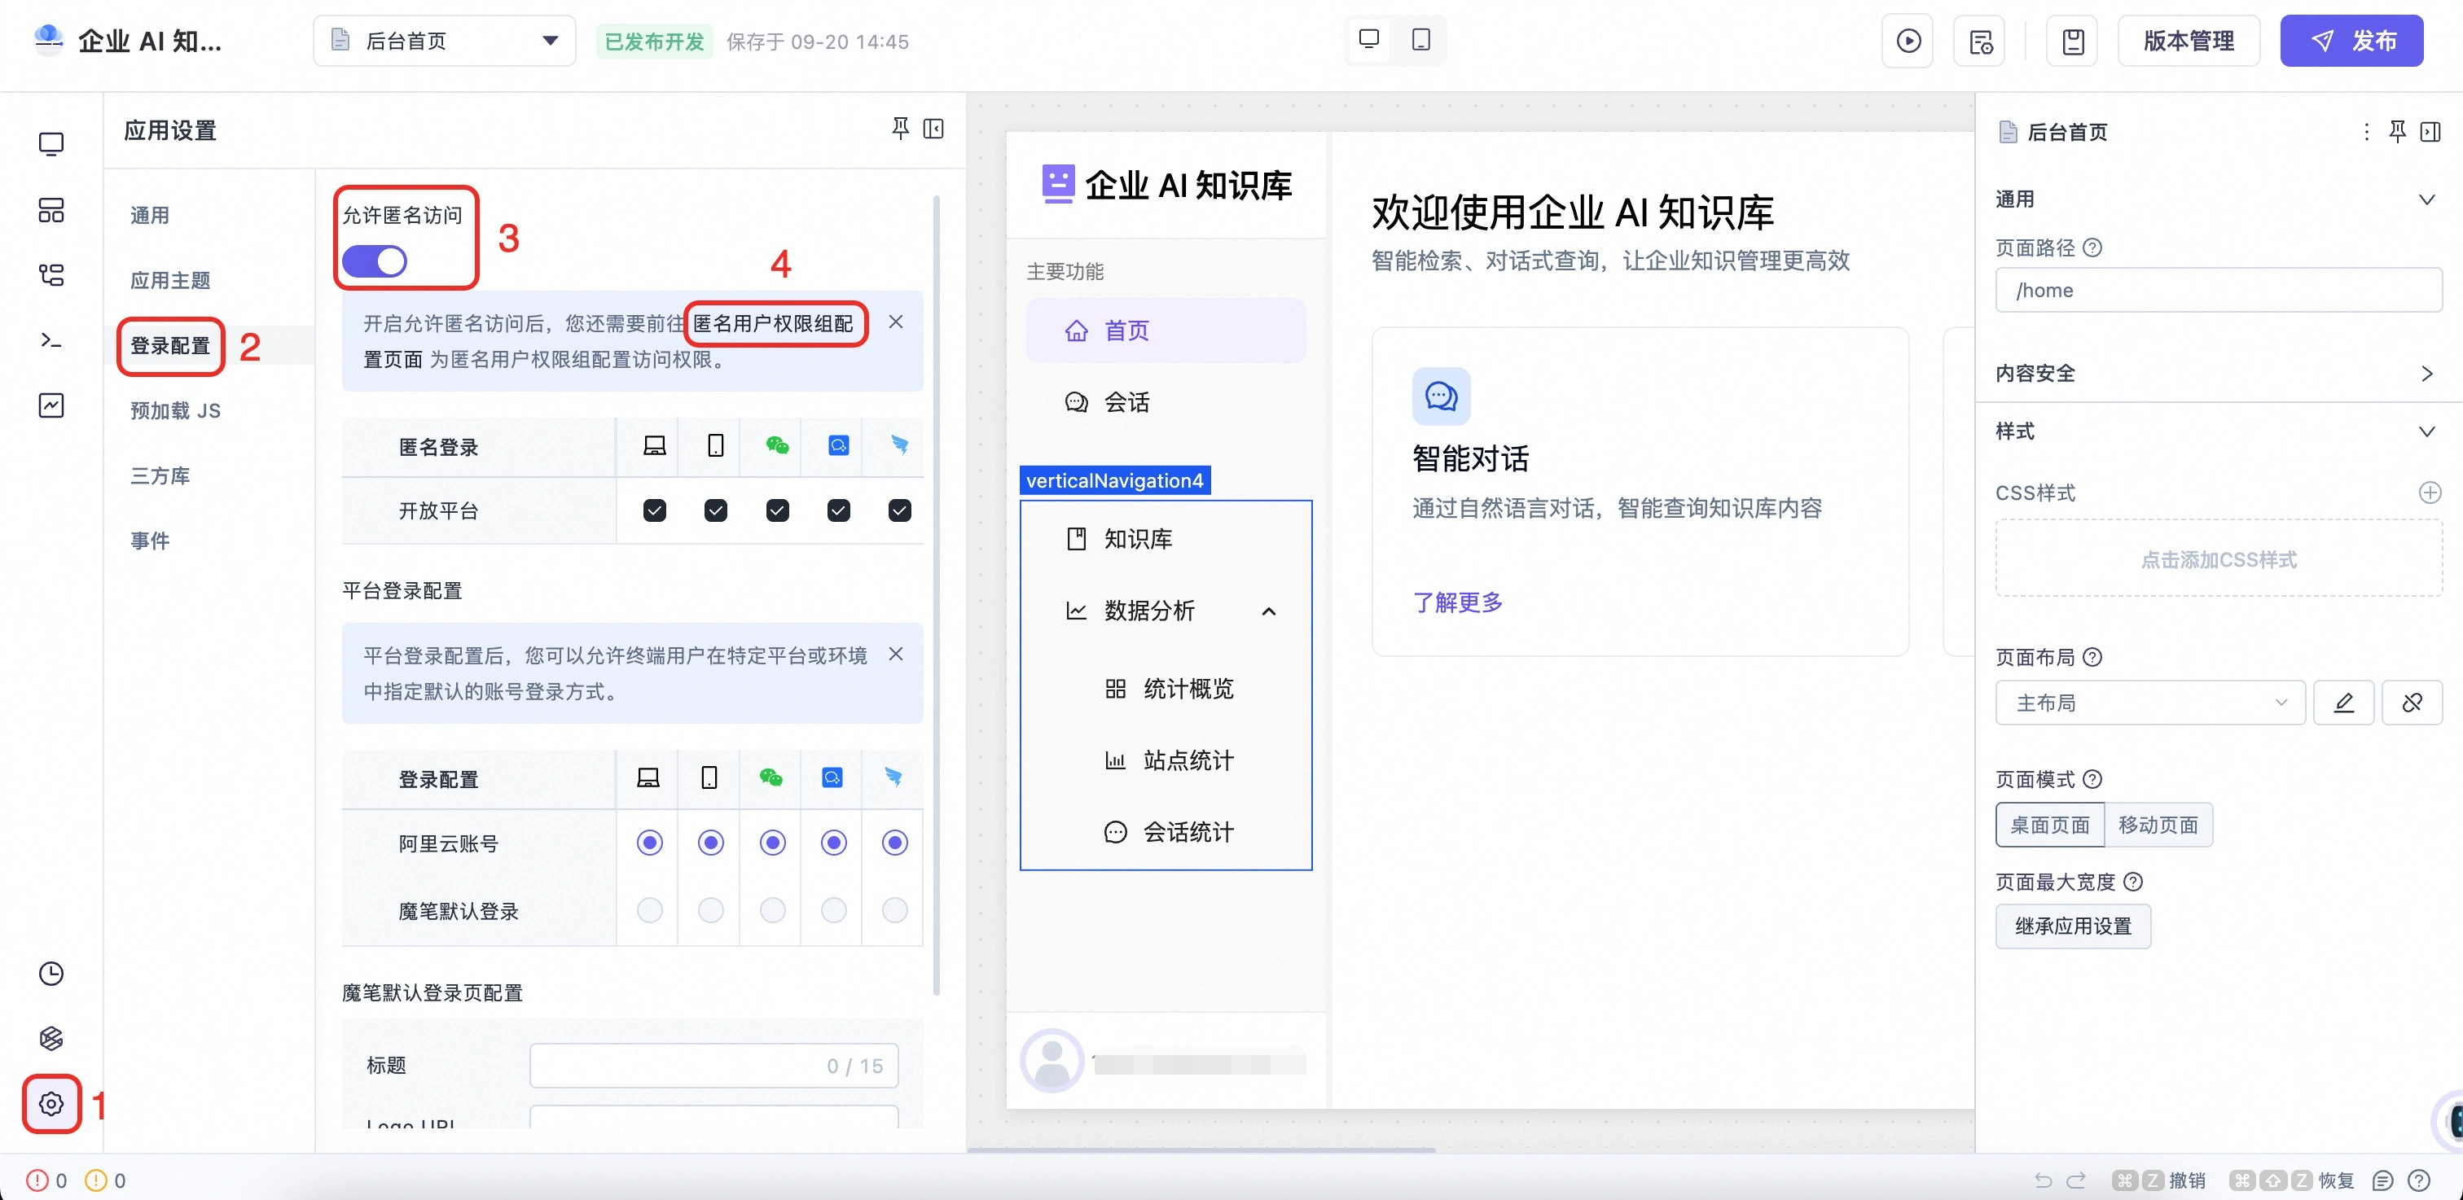Open the three-dot more menu in properties panel
This screenshot has height=1200, width=2463.
pyautogui.click(x=2366, y=132)
